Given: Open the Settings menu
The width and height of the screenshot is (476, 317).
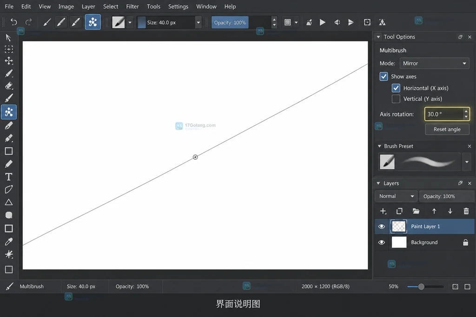Looking at the screenshot, I should 178,6.
